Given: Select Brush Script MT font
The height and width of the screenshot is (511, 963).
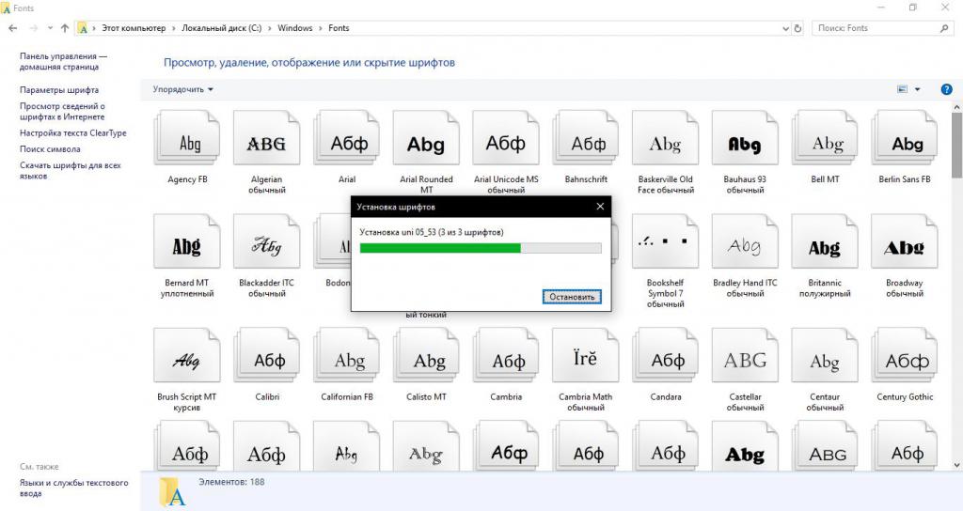Looking at the screenshot, I should [187, 356].
